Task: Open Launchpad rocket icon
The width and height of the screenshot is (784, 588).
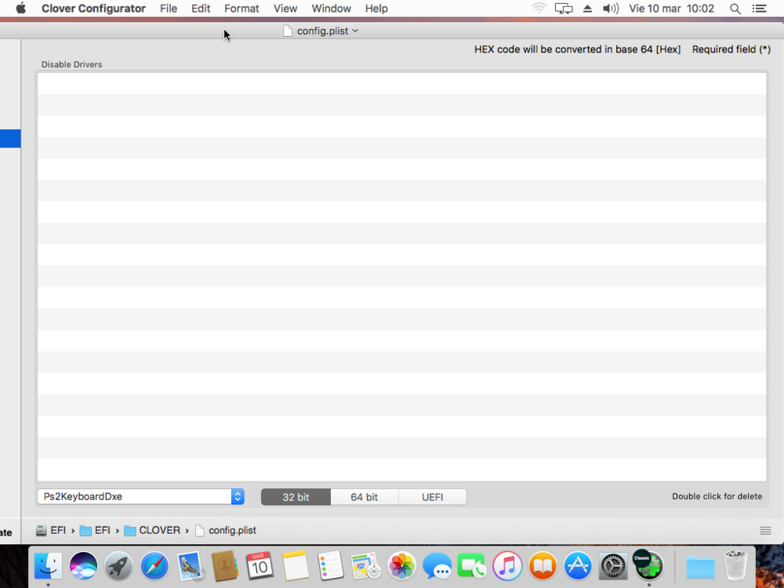Action: coord(119,565)
